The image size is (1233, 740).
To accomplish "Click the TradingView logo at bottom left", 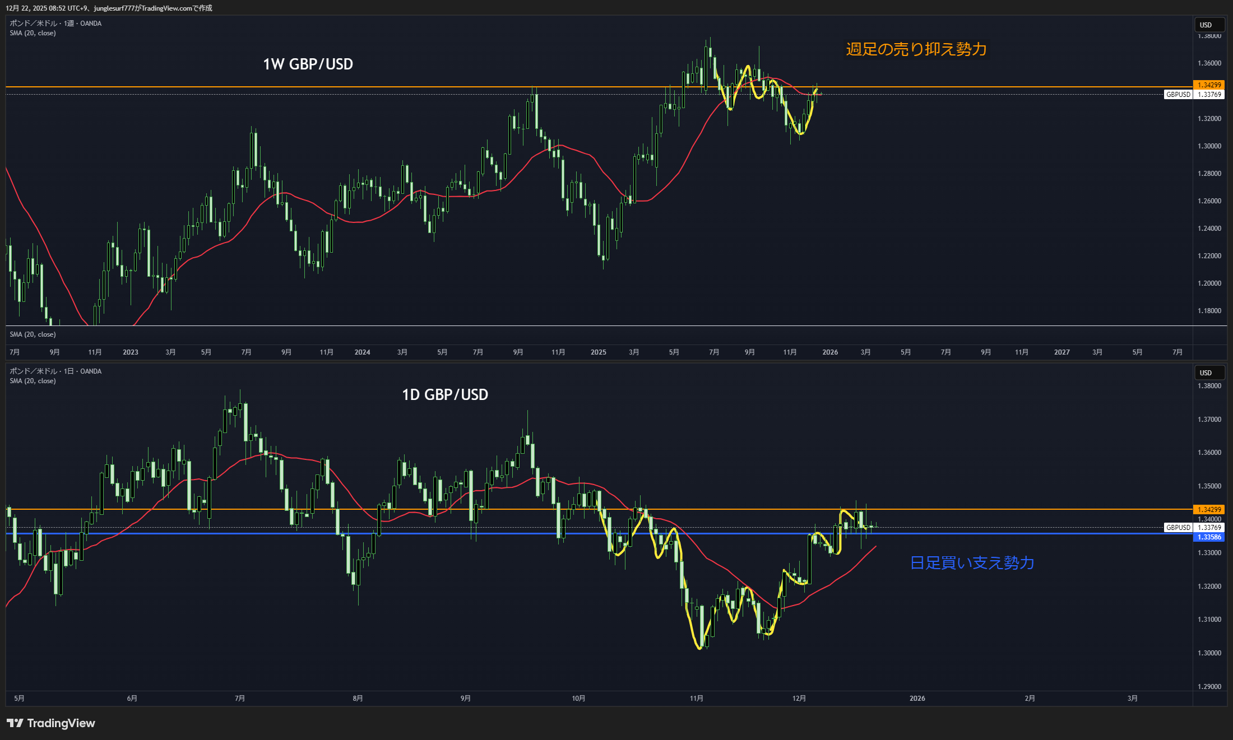I will tap(51, 723).
